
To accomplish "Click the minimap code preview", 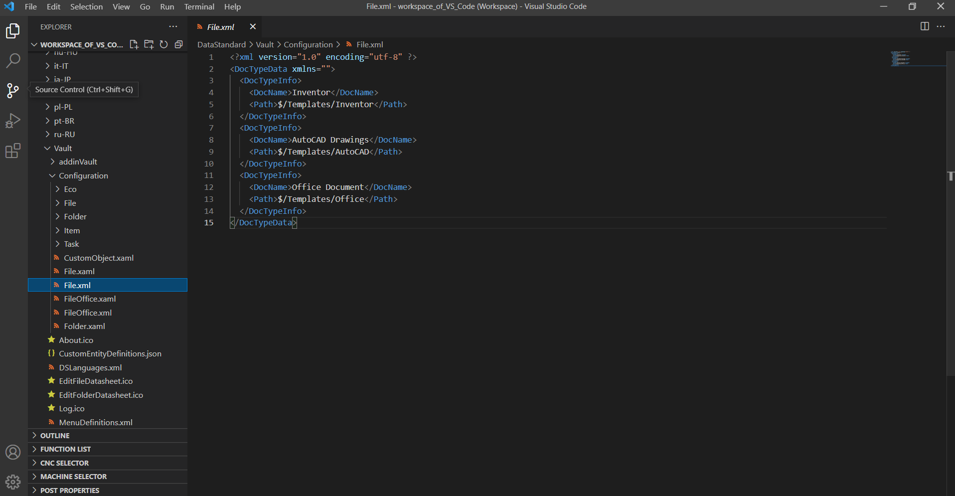I will coord(900,58).
